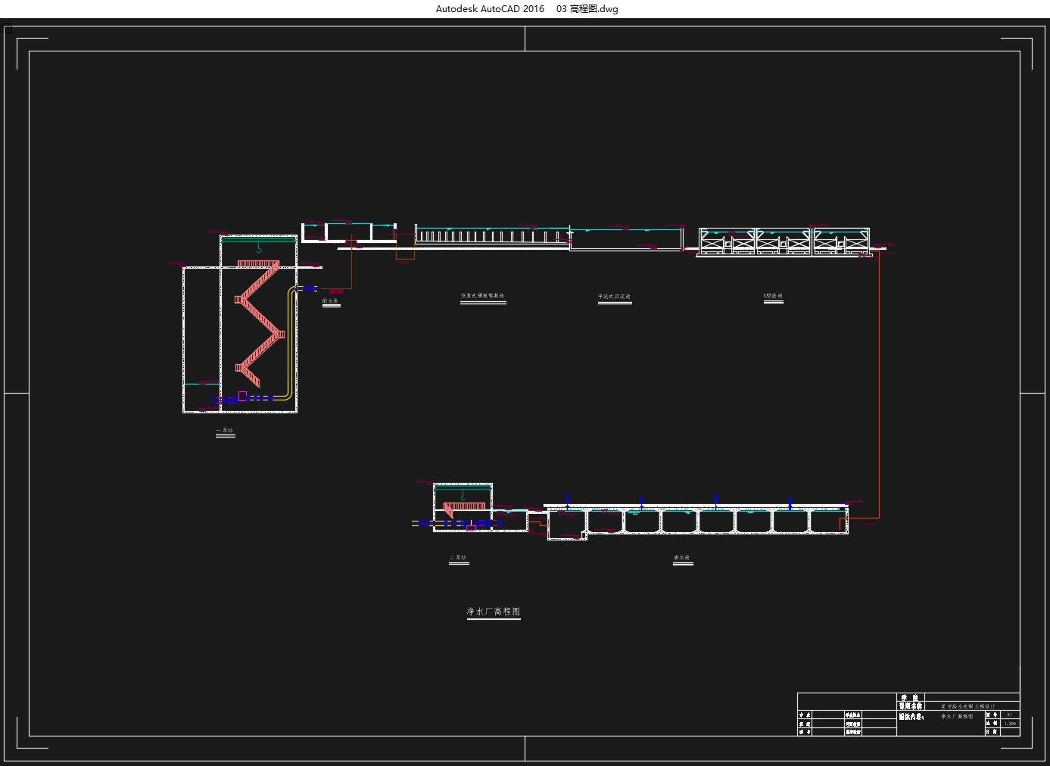Image resolution: width=1050 pixels, height=766 pixels.
Task: Click the 净水厂高程图 drawing title
Action: [x=494, y=612]
